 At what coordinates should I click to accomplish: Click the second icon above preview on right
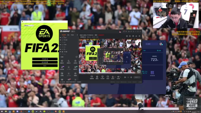pyautogui.click(x=130, y=36)
